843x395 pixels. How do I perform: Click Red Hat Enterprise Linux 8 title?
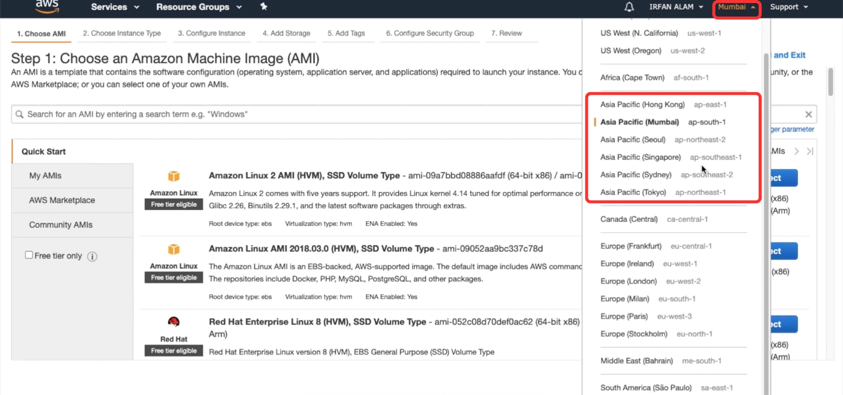pyautogui.click(x=317, y=322)
